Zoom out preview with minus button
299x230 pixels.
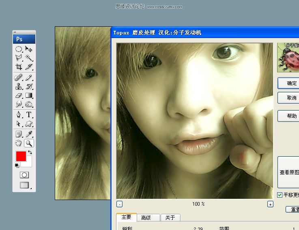(119, 204)
